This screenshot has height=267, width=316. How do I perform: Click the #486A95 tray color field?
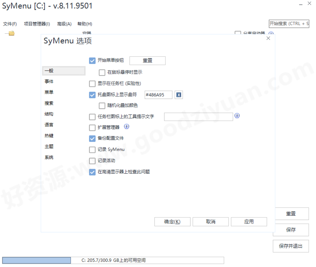pyautogui.click(x=158, y=95)
